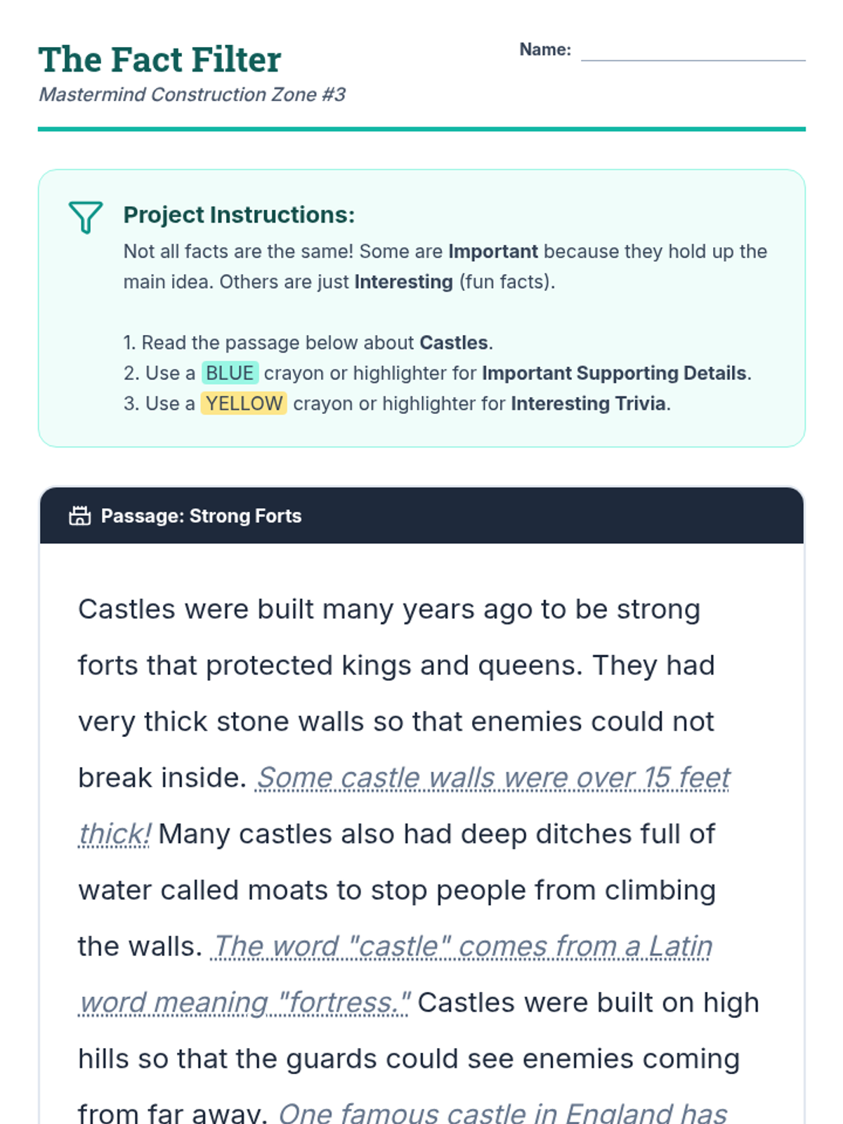
Task: Click the underlined "The word castle comes from a Latin" sentence
Action: coord(462,947)
